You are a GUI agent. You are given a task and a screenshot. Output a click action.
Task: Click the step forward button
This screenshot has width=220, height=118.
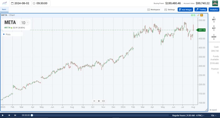(15, 115)
